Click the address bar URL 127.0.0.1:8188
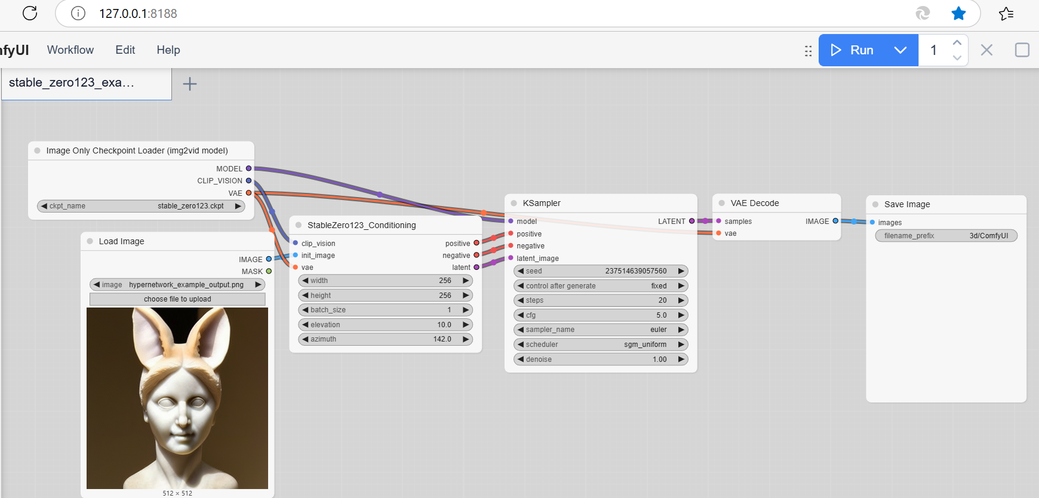1039x498 pixels. point(138,14)
